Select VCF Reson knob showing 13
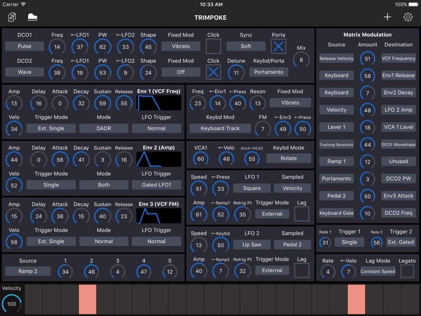421x316 pixels. (258, 103)
